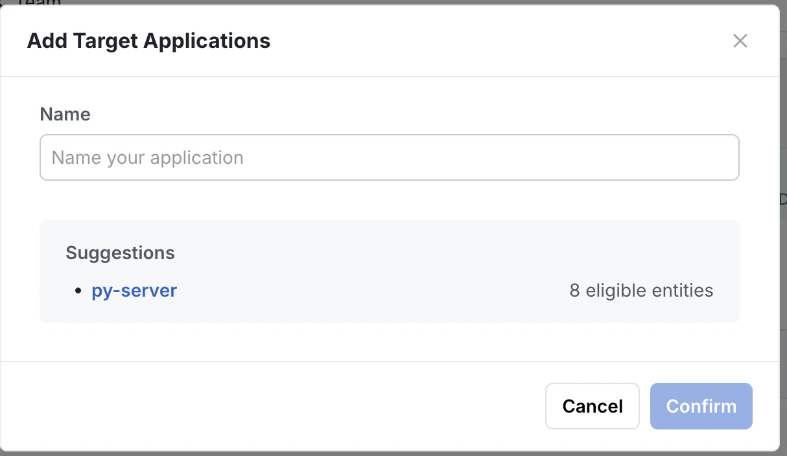The height and width of the screenshot is (456, 787).
Task: Click header space between title and X icon
Action: coord(499,41)
